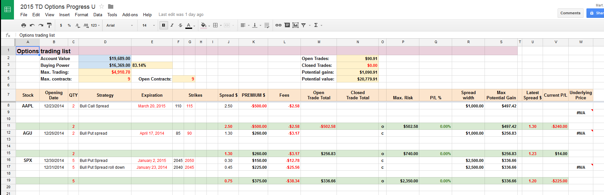Select column D header

click(105, 42)
